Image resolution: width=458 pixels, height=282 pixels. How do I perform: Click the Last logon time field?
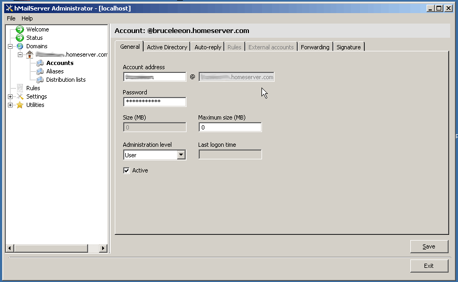230,155
